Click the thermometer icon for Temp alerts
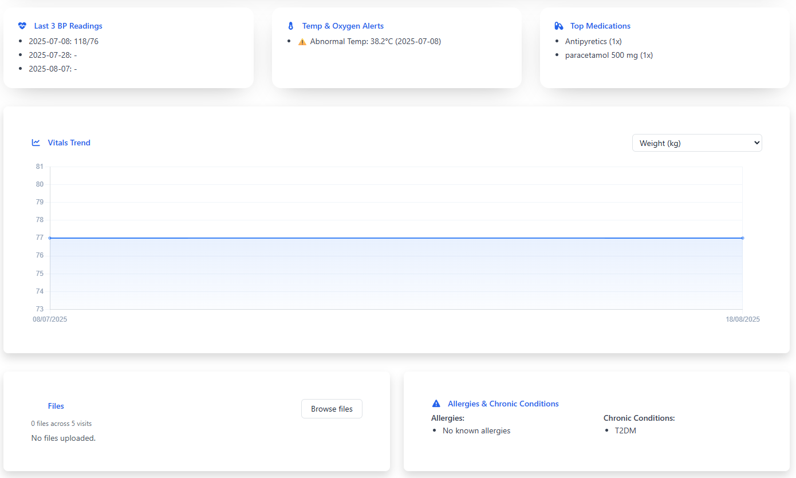 [x=290, y=26]
